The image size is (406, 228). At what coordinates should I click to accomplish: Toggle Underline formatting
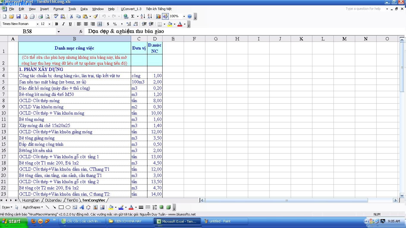(x=70, y=24)
